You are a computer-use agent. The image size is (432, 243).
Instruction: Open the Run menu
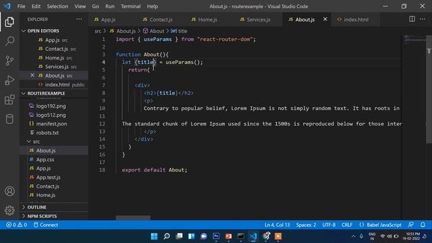coord(109,6)
